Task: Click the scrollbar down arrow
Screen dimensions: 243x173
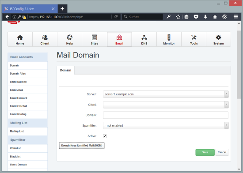Action: tap(239, 169)
